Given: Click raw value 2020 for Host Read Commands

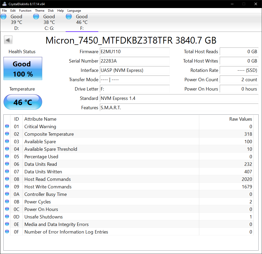Looking at the screenshot, I should click(247, 179).
